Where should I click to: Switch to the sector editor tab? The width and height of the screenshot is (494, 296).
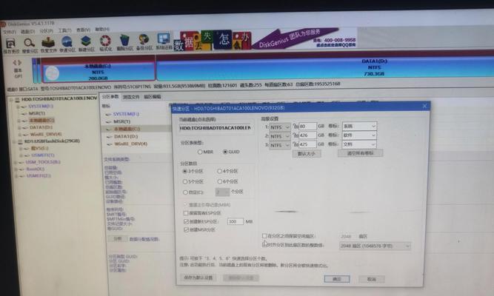point(152,96)
